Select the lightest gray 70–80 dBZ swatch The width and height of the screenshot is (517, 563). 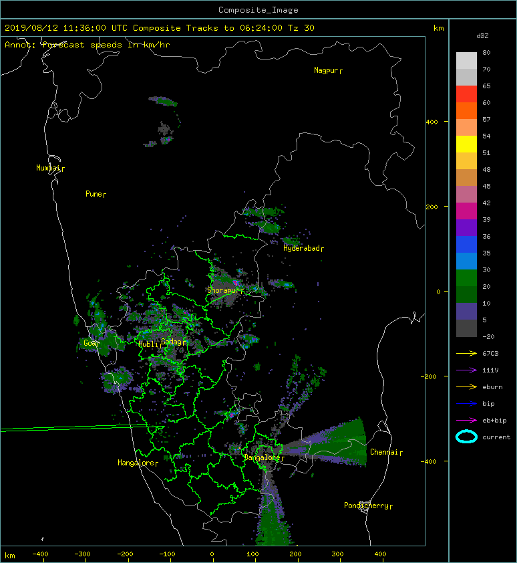click(x=466, y=61)
